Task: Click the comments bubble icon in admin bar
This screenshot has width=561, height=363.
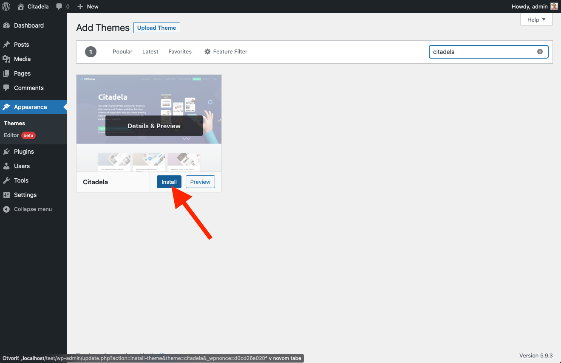Action: point(59,7)
